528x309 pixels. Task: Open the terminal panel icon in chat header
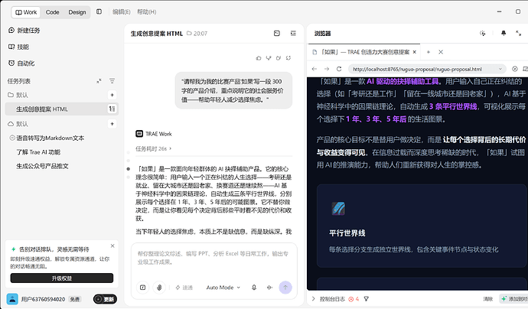(277, 34)
